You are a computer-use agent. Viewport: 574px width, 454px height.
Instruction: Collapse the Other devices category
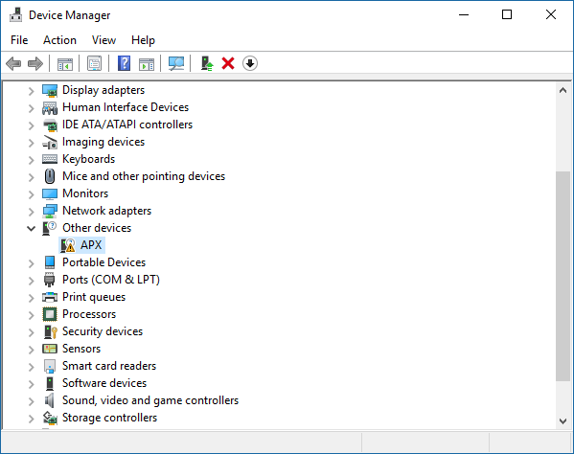31,229
